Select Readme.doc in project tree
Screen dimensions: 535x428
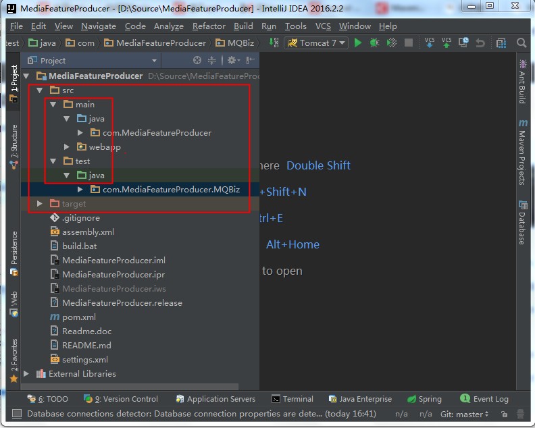tap(81, 331)
